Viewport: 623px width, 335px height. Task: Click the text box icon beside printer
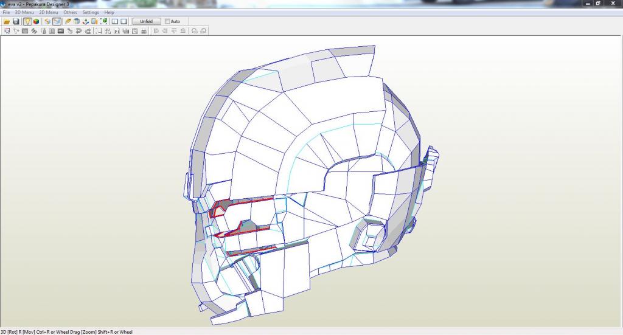(134, 31)
